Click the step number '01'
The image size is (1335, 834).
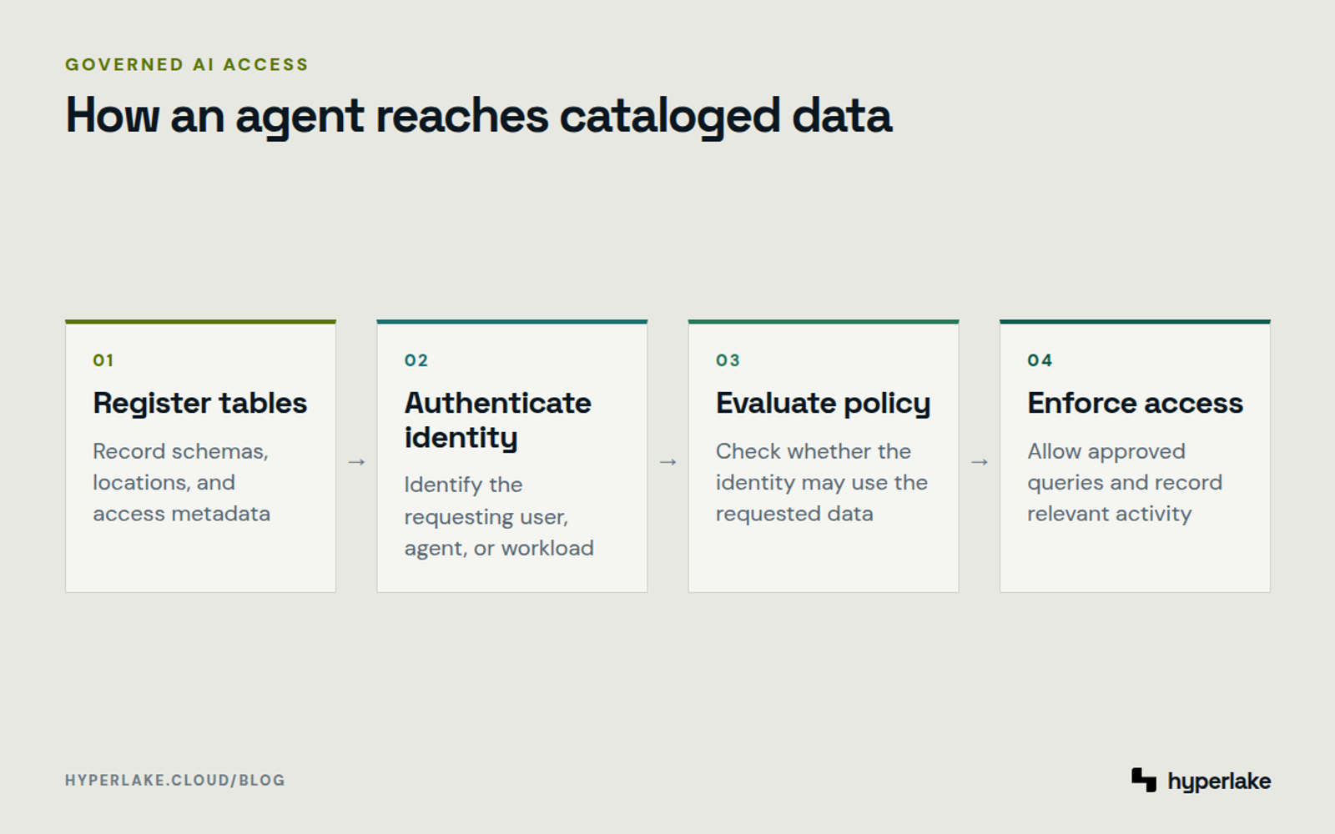tap(103, 360)
